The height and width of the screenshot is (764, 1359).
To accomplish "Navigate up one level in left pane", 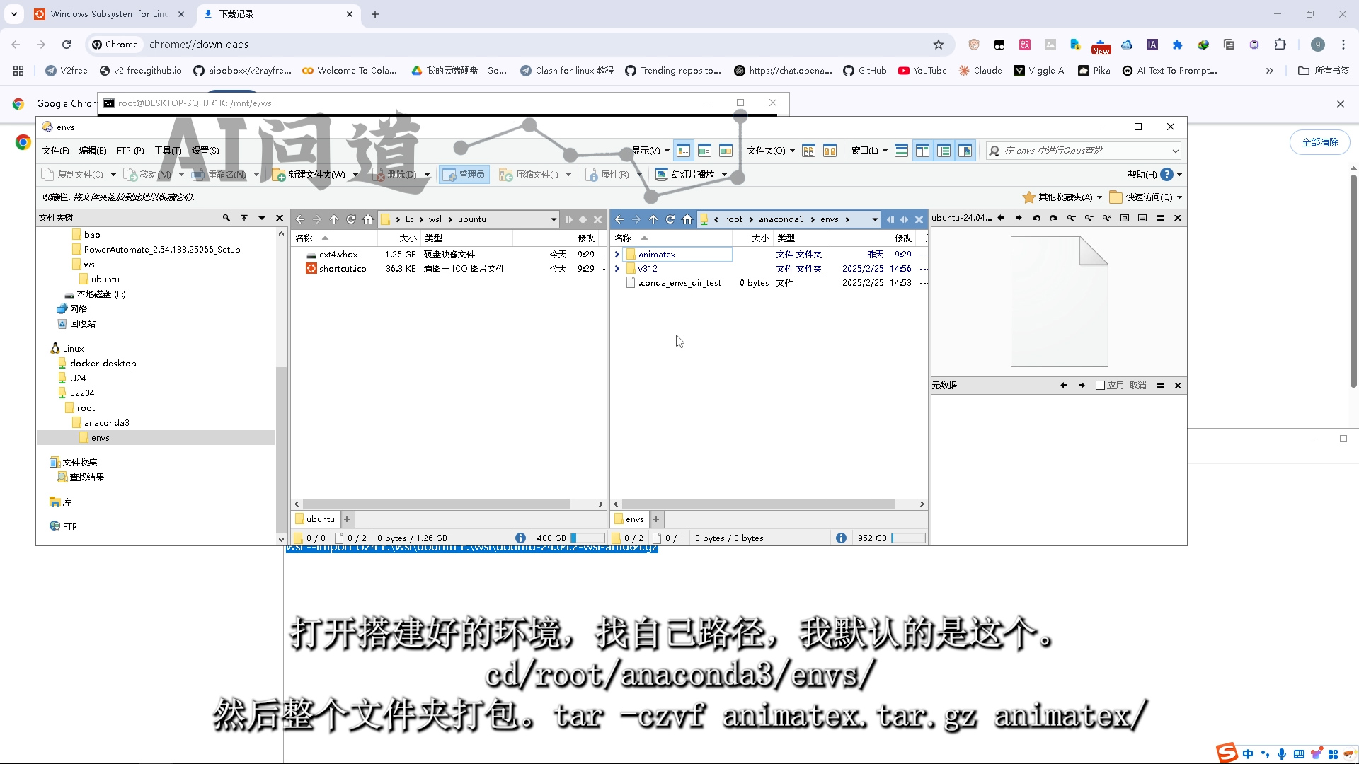I will [334, 219].
